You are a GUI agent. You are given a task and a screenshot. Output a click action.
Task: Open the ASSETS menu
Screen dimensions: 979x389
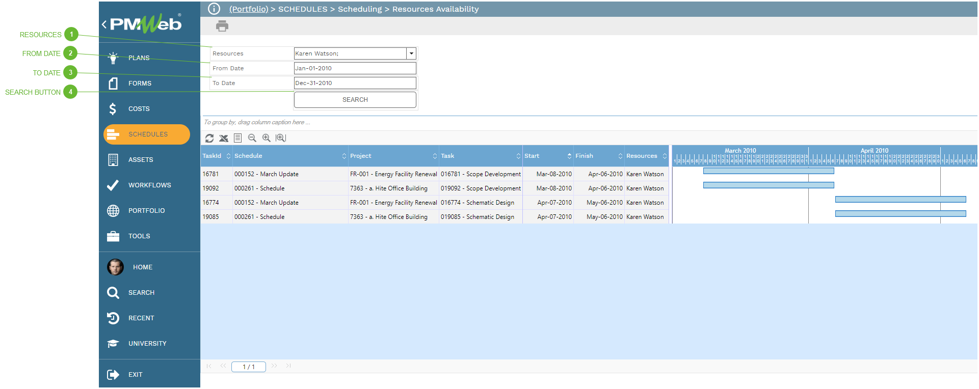tap(141, 160)
